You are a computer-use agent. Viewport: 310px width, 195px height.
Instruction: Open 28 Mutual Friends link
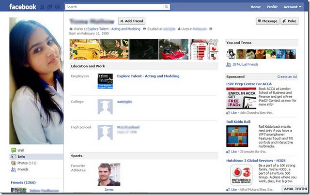[x=246, y=64]
